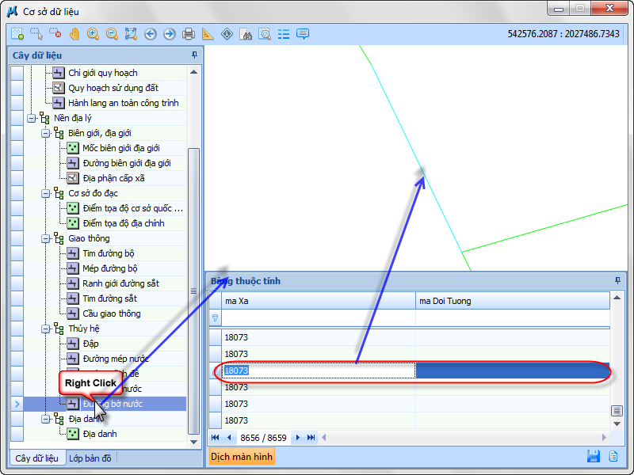
Task: Toggle checkbox beside Địa danh layer
Action: (x=17, y=434)
